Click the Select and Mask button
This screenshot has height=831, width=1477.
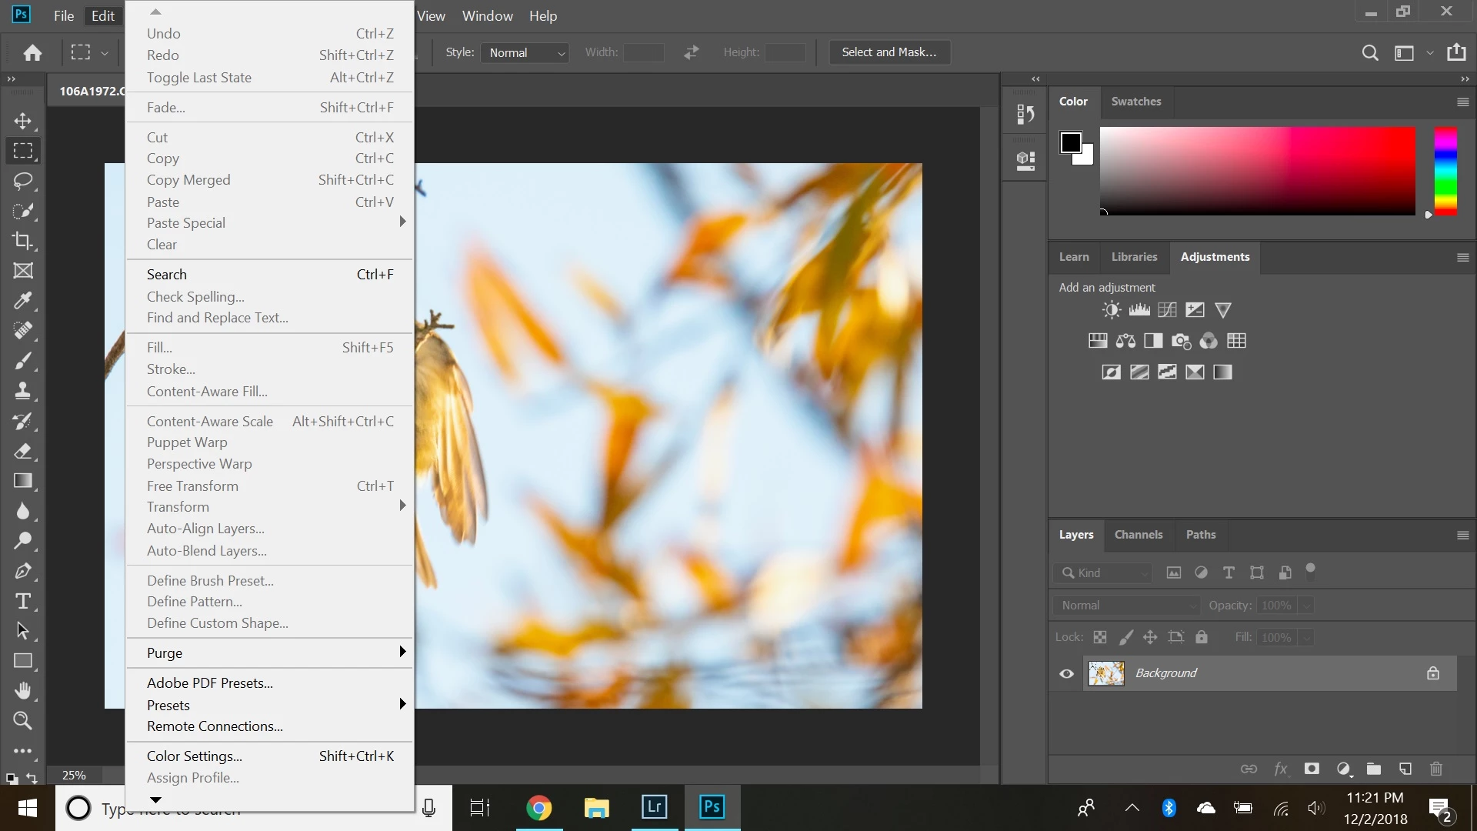889,52
